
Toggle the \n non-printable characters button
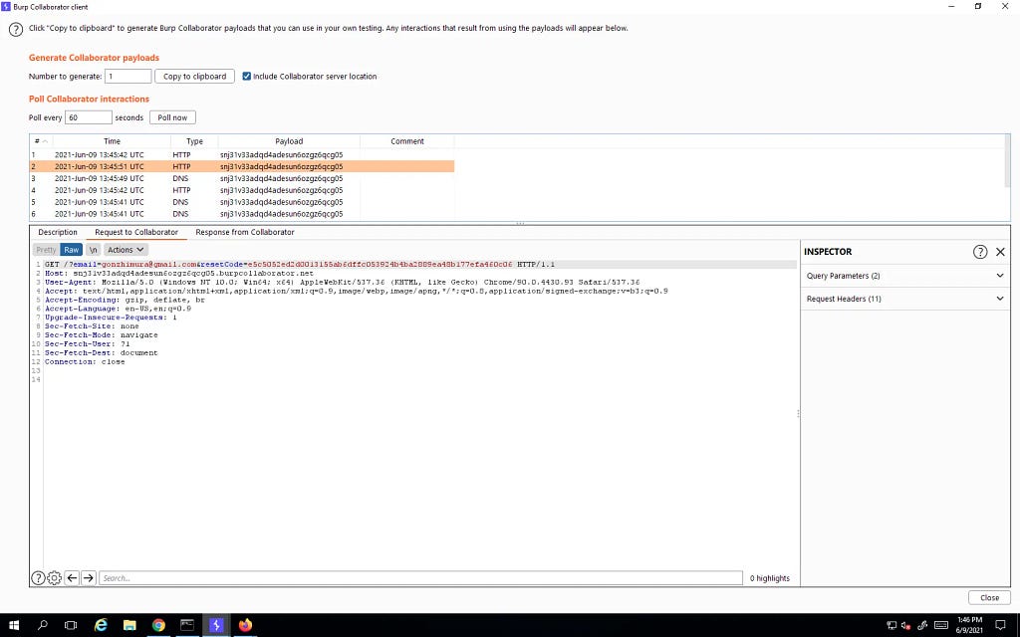(x=93, y=250)
